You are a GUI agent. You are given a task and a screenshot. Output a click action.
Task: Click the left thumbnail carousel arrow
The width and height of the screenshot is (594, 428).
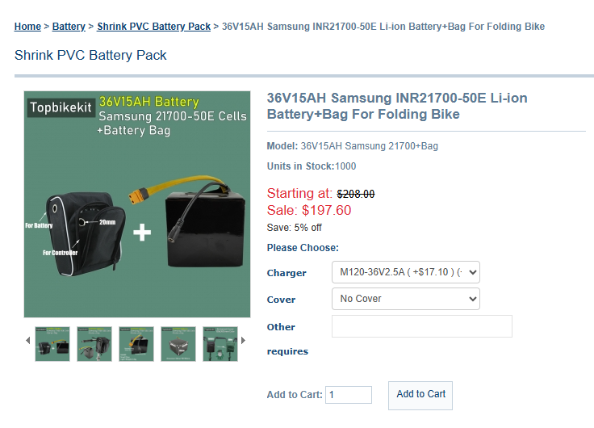coord(28,341)
